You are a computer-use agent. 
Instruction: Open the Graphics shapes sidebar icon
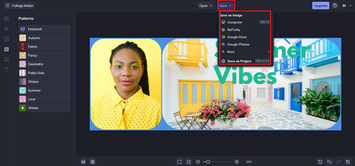[x=7, y=59]
